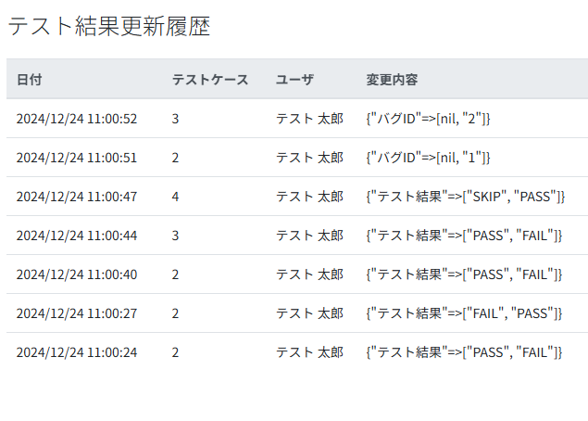The height and width of the screenshot is (421, 588).
Task: Click the テストケース column header
Action: tap(210, 80)
